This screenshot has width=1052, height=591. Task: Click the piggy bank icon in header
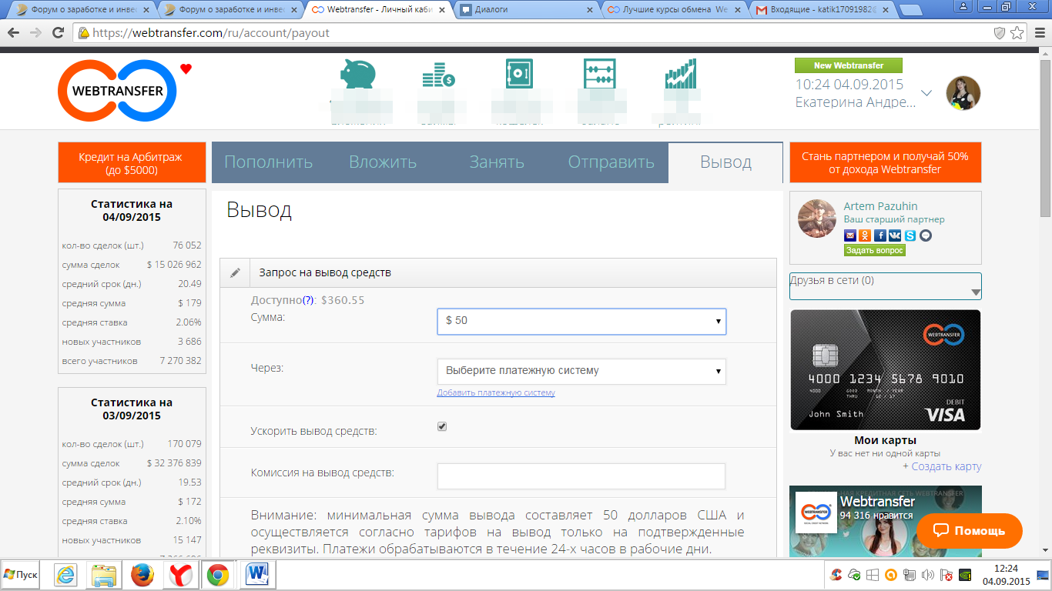(x=356, y=75)
